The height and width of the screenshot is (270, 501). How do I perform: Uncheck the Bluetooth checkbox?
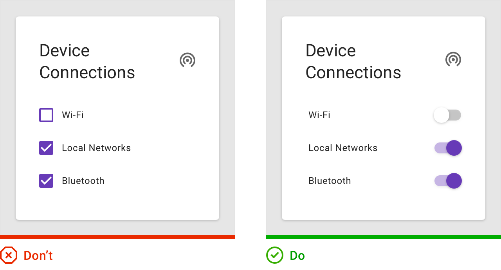point(46,181)
